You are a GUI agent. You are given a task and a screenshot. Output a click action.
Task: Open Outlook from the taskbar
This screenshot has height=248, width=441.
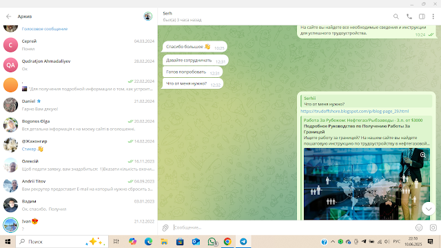196,242
